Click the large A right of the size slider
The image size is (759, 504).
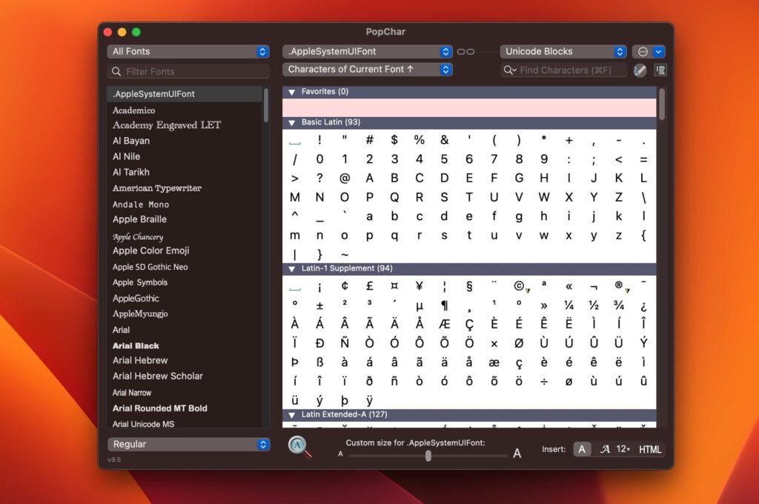click(517, 453)
